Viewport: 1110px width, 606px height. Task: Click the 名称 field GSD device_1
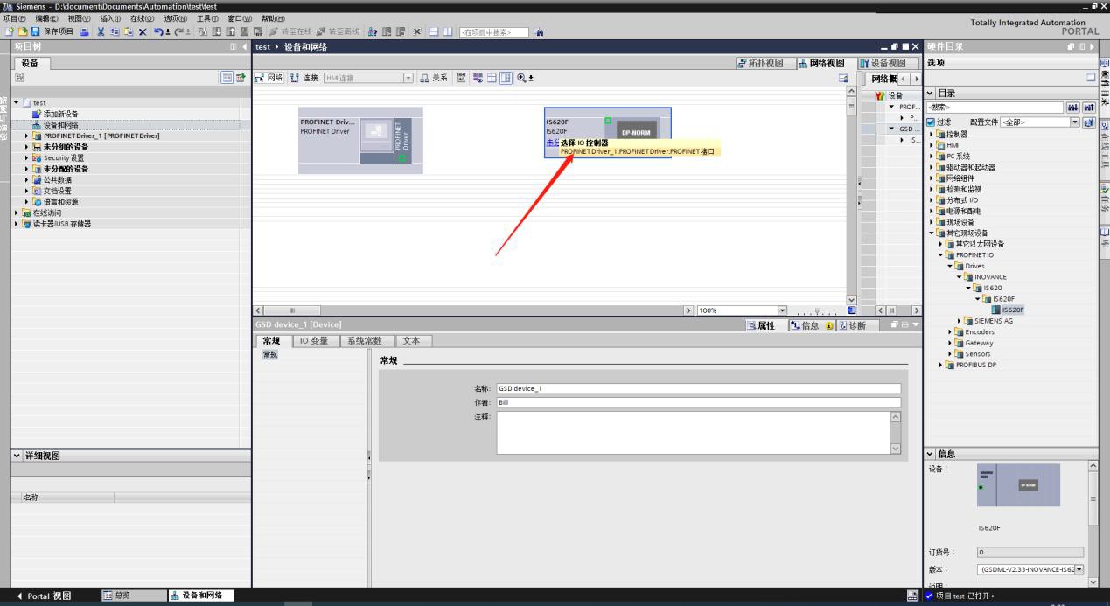coord(698,389)
